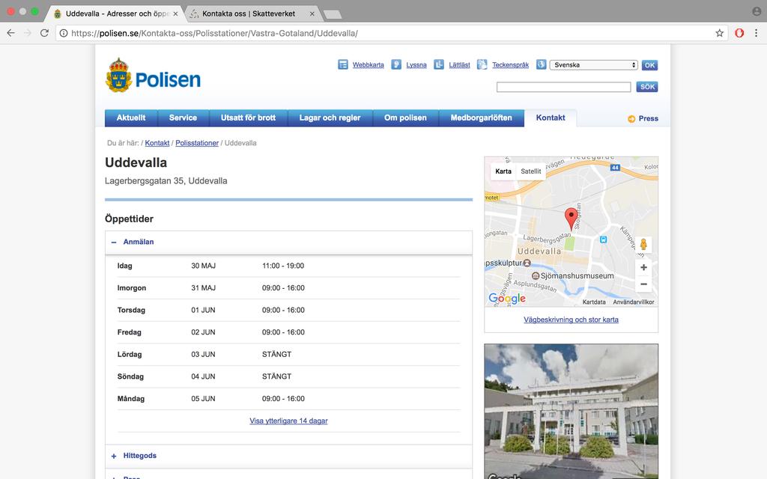Open the new tab button
The image size is (767, 479).
tap(333, 15)
